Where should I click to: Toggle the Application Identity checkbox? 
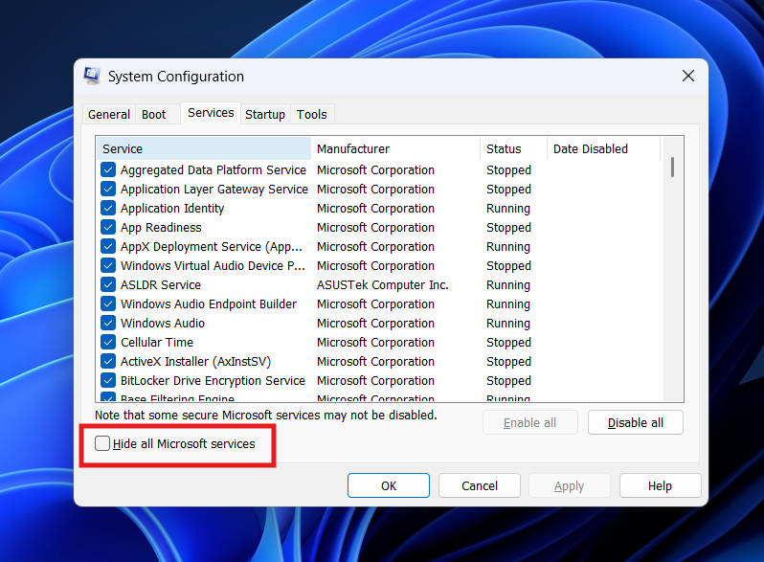108,208
